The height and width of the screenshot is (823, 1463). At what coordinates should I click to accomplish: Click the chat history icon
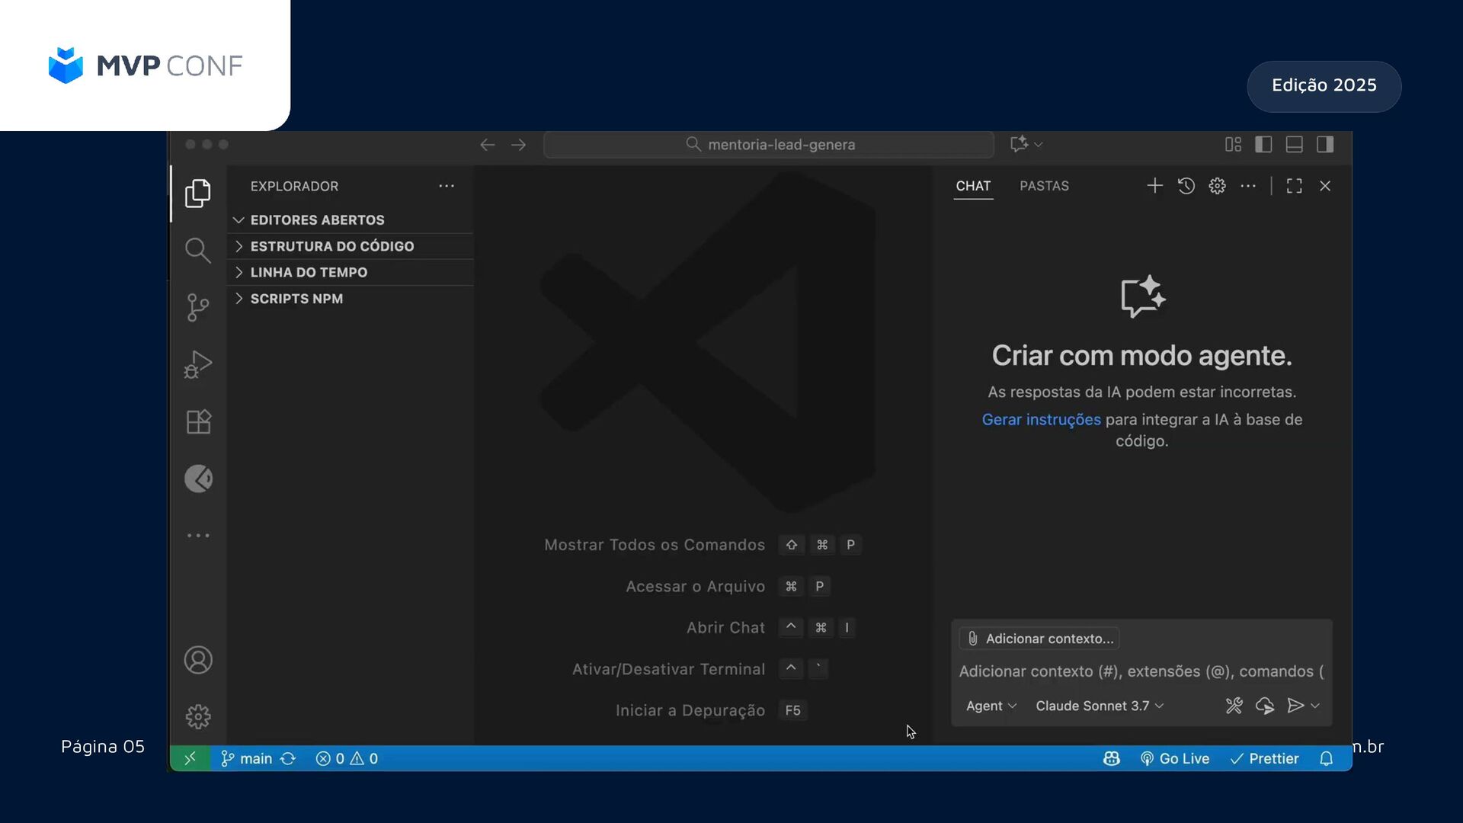[x=1186, y=186]
